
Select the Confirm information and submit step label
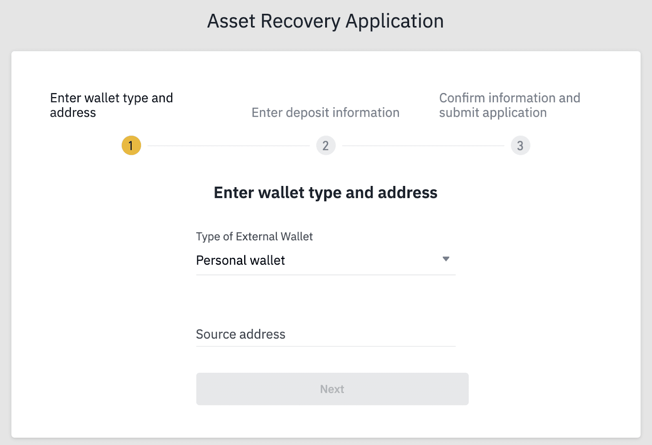(x=509, y=105)
